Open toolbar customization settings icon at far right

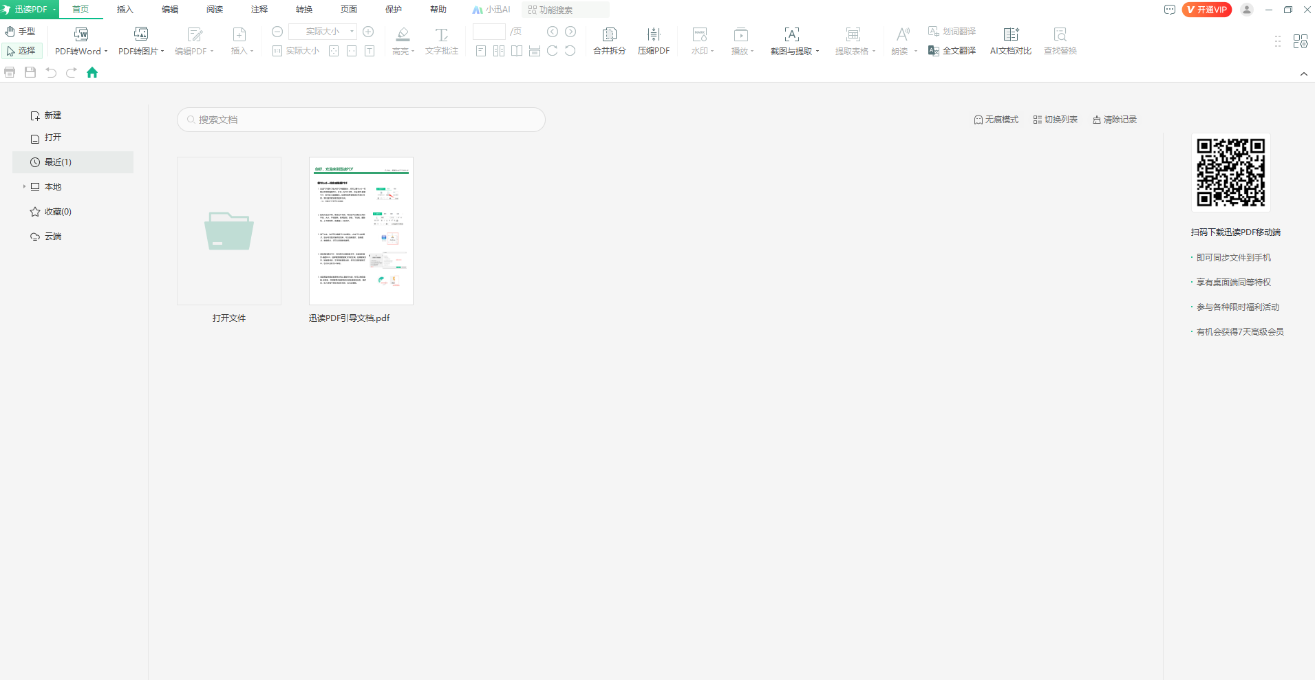pos(1300,41)
